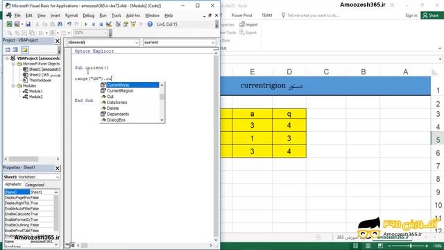This screenshot has width=444, height=250.
Task: Toggle Design Mode icon in toolbar
Action: (109, 24)
